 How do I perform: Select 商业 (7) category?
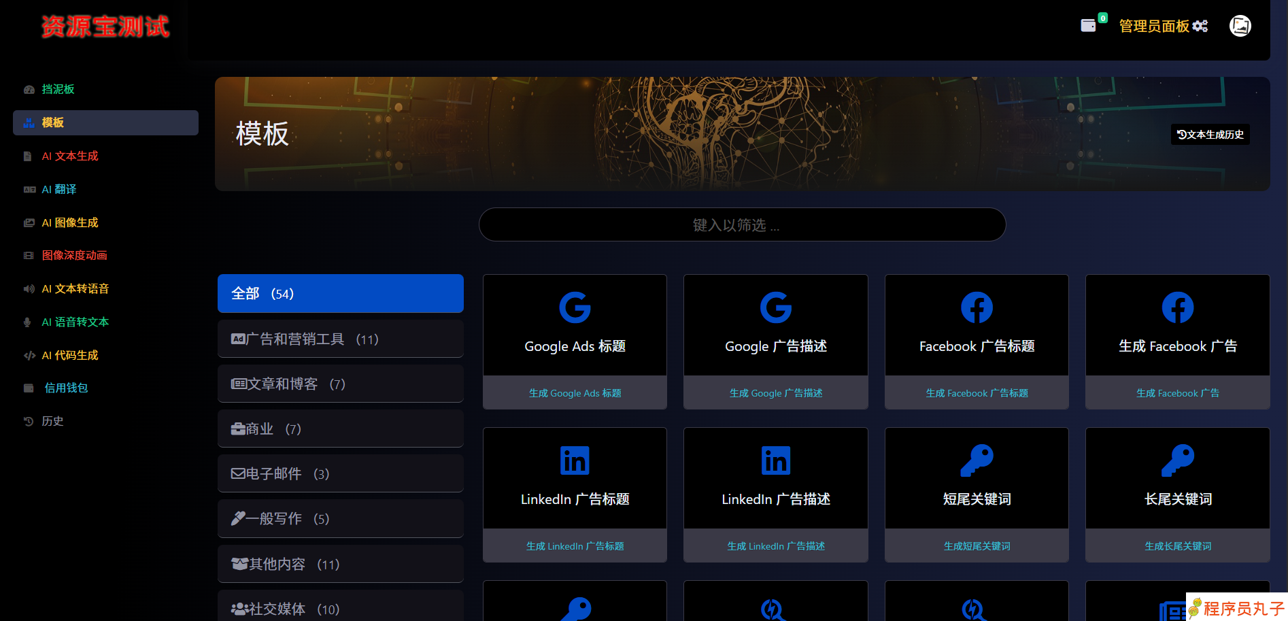(x=341, y=429)
